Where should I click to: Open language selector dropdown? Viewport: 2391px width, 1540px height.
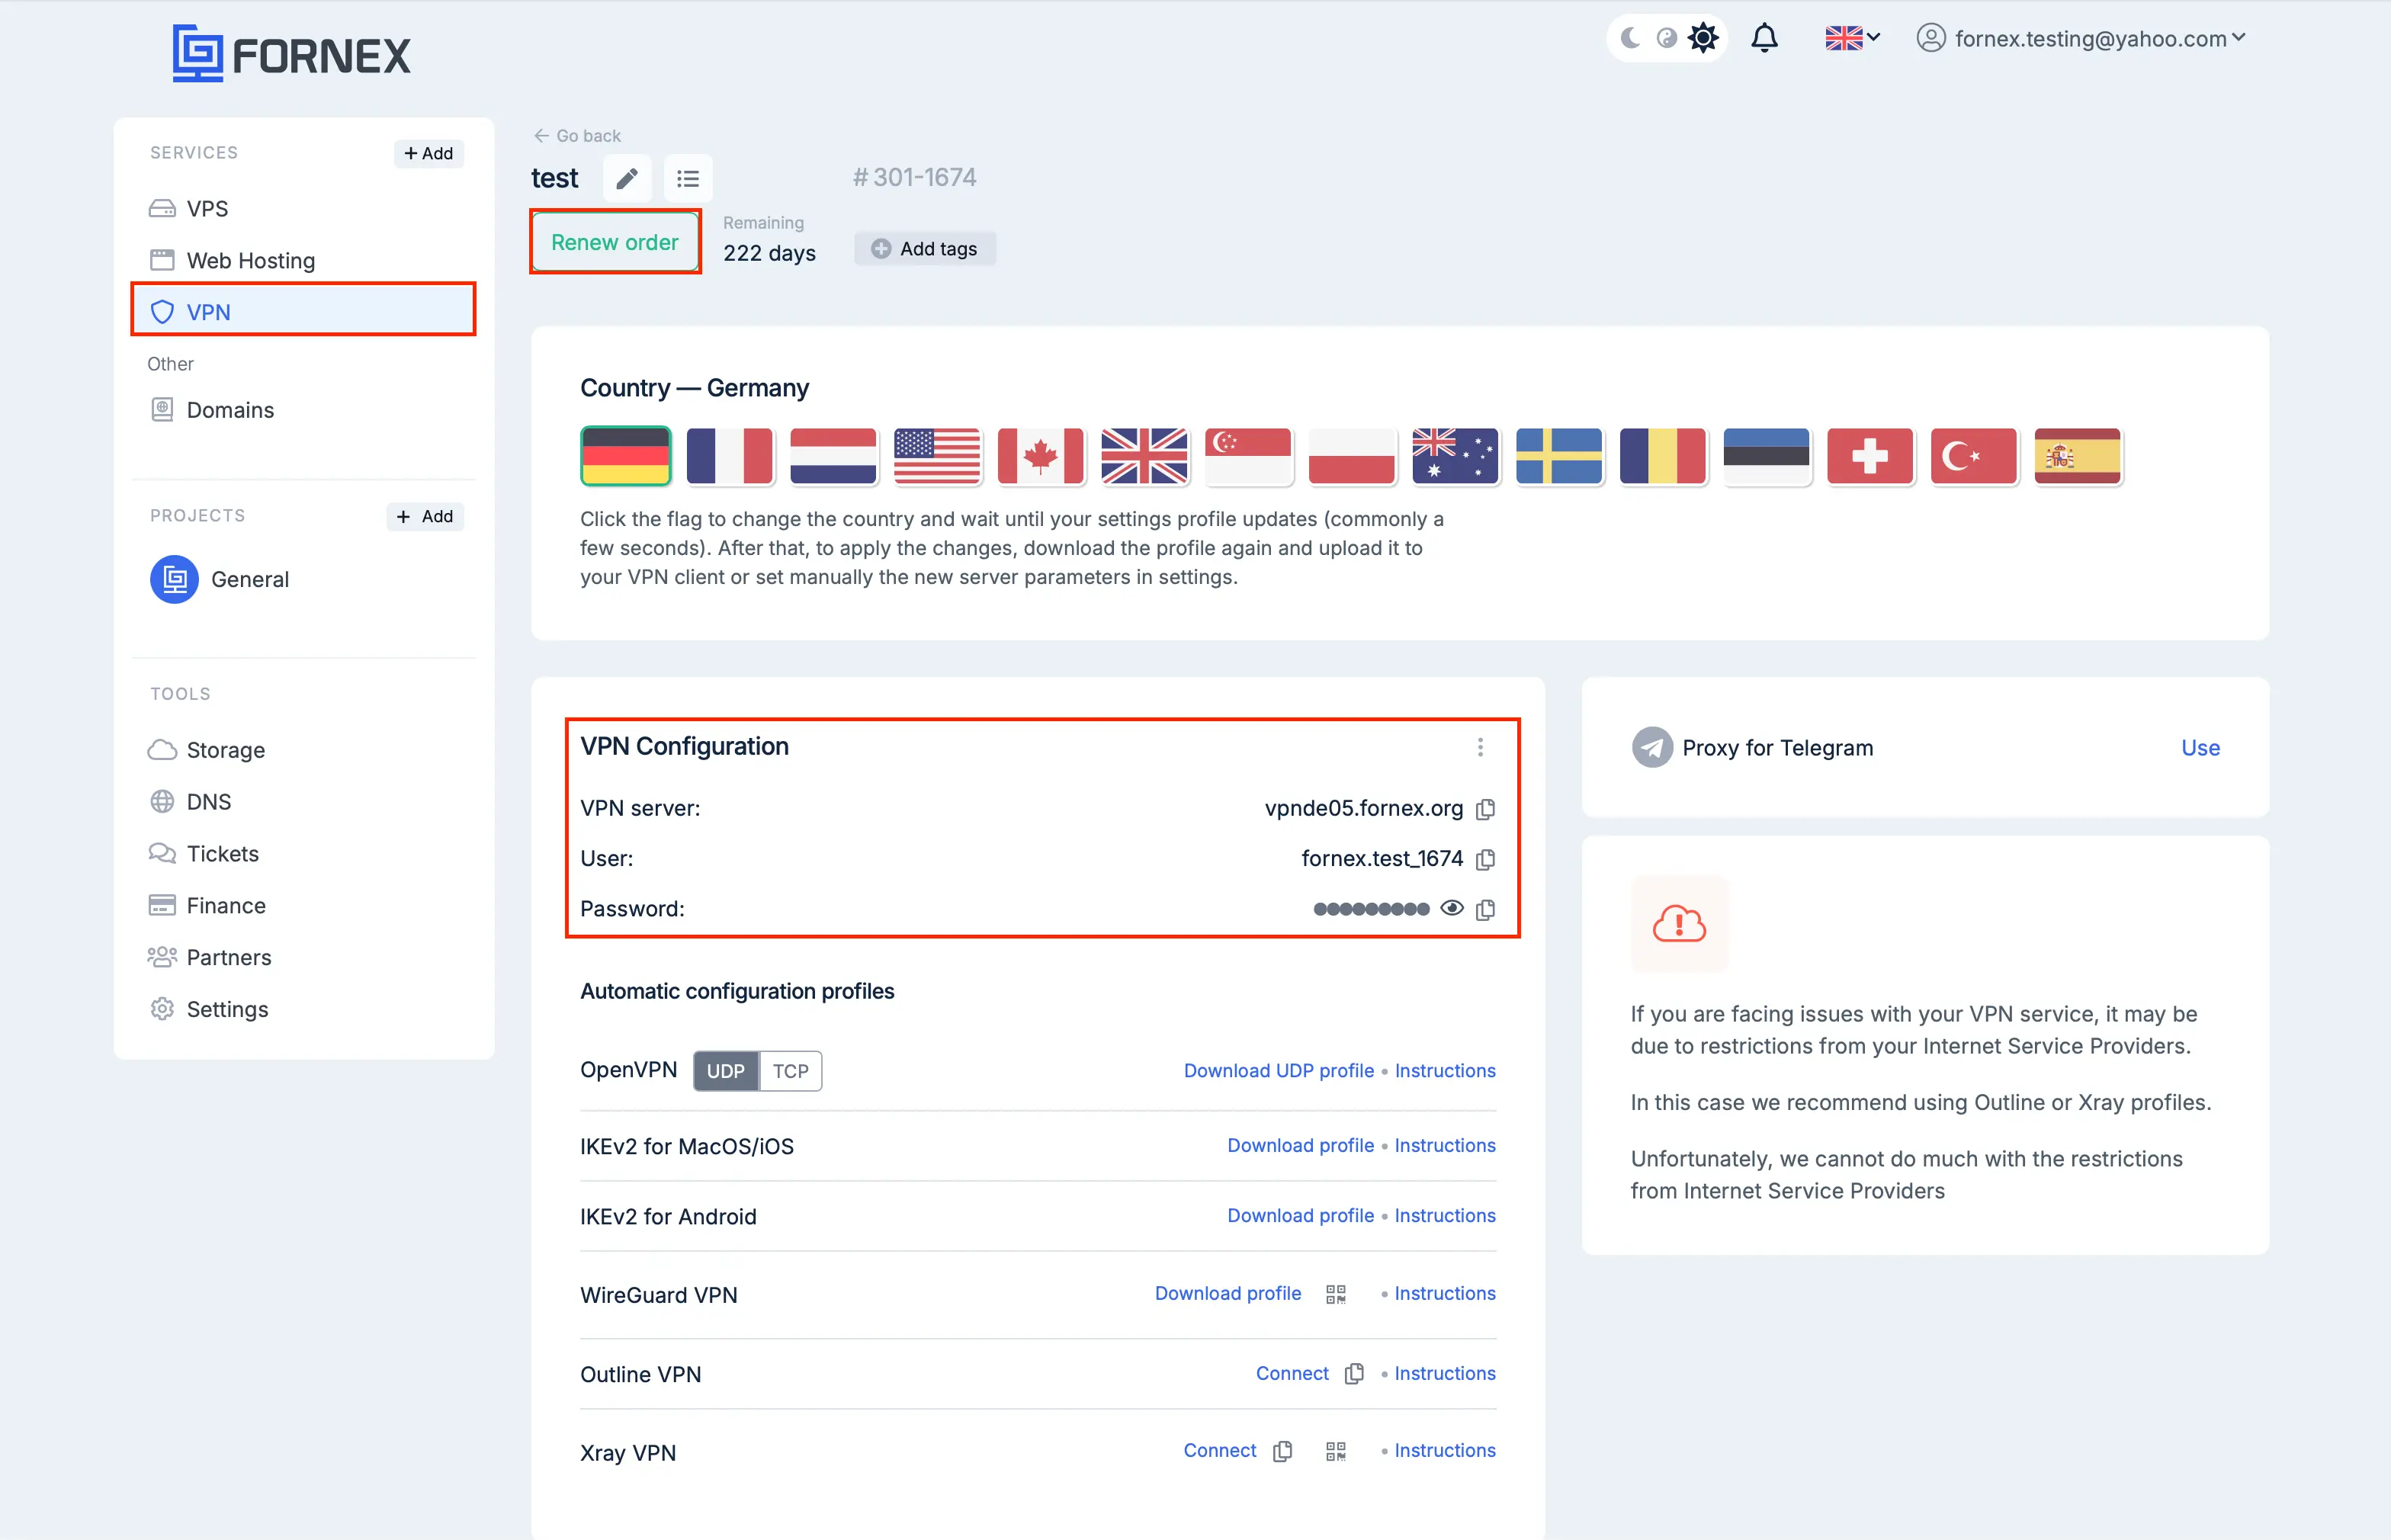click(1852, 38)
